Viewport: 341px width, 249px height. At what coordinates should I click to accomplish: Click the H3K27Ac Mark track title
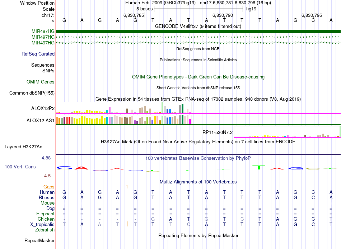(198, 142)
